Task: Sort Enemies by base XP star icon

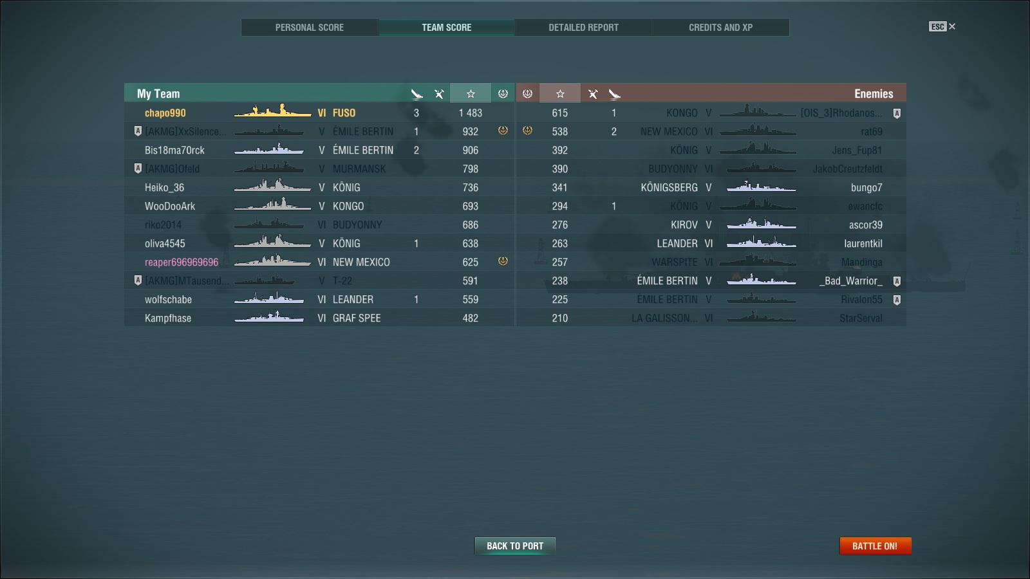Action: (x=560, y=94)
